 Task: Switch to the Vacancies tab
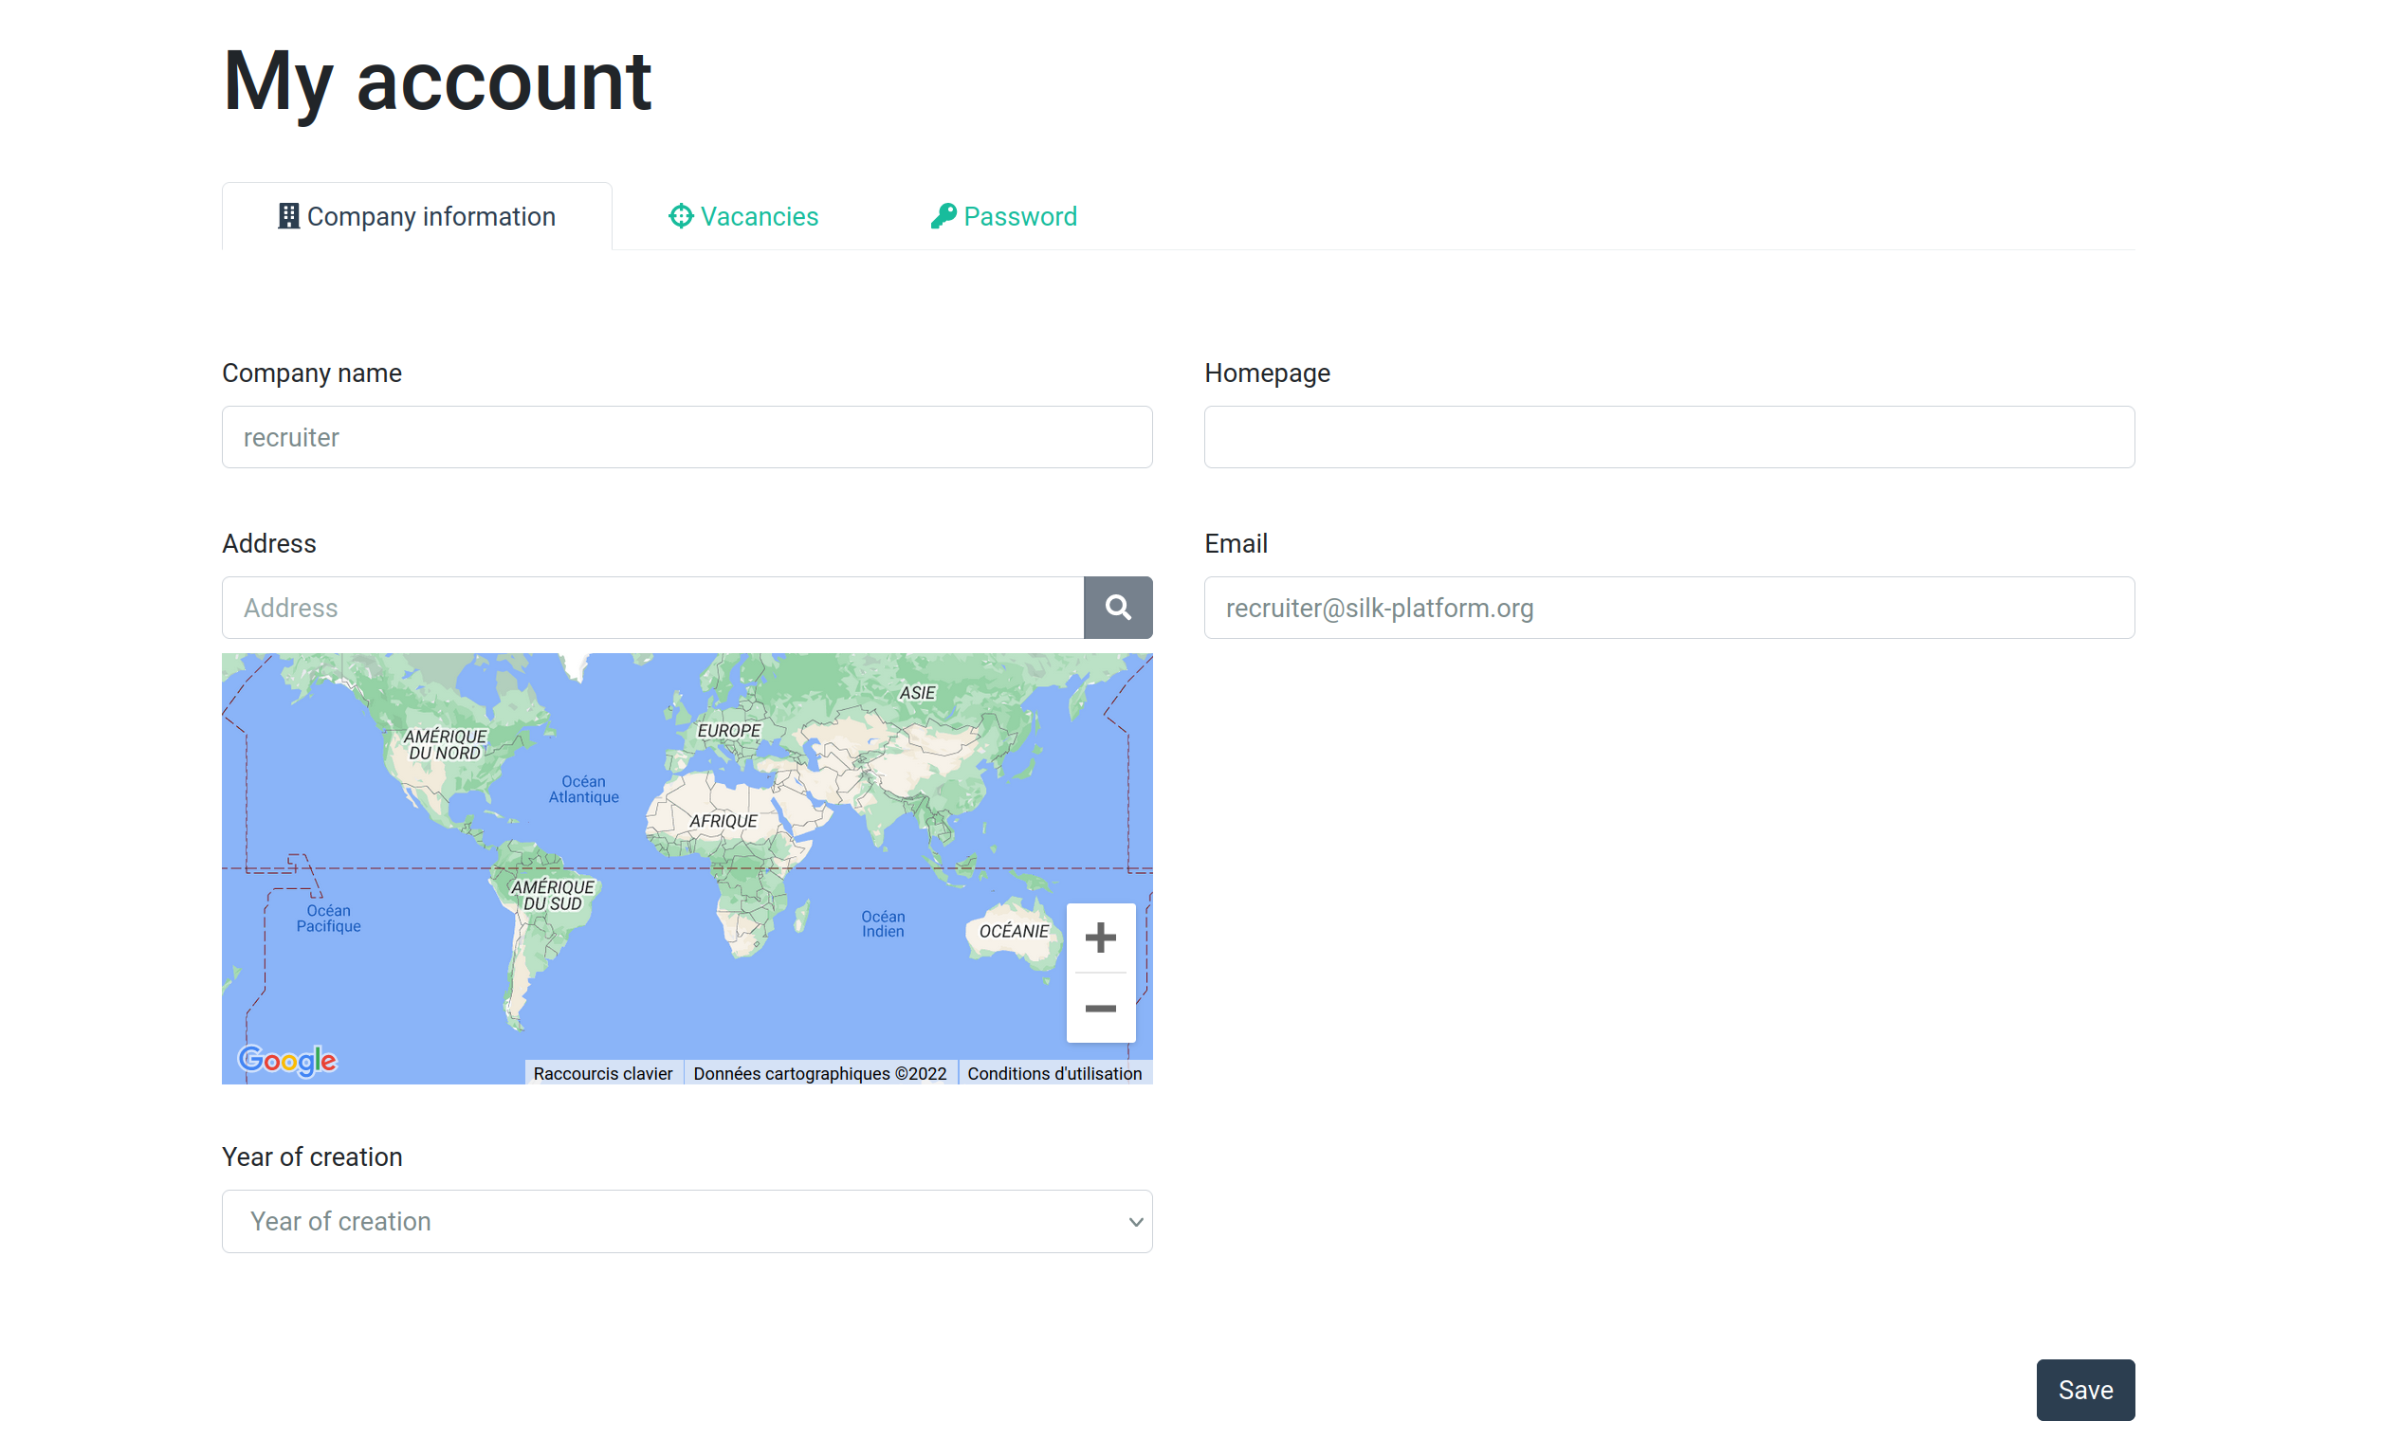click(759, 216)
